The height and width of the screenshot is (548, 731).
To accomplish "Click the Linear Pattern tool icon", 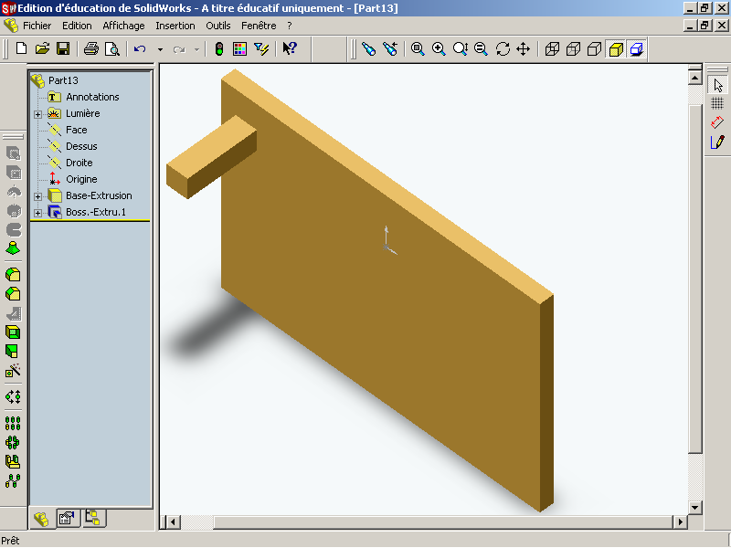I will pos(14,424).
